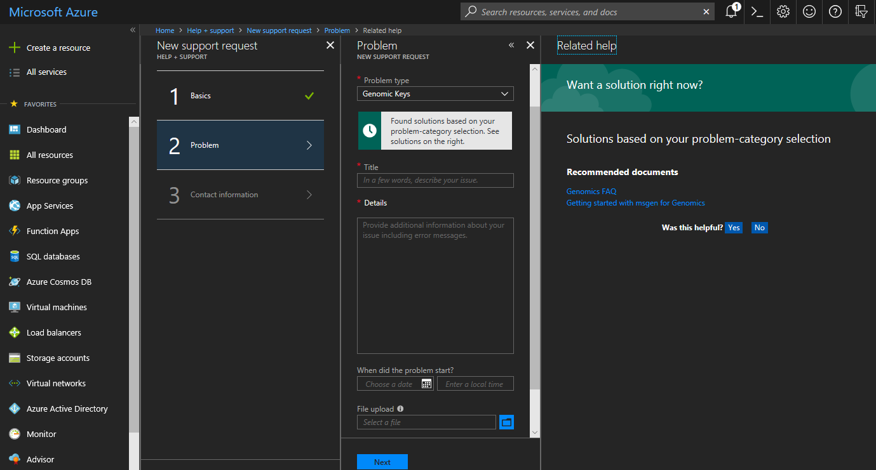876x470 pixels.
Task: Answer No to Was this helpful
Action: tap(759, 228)
